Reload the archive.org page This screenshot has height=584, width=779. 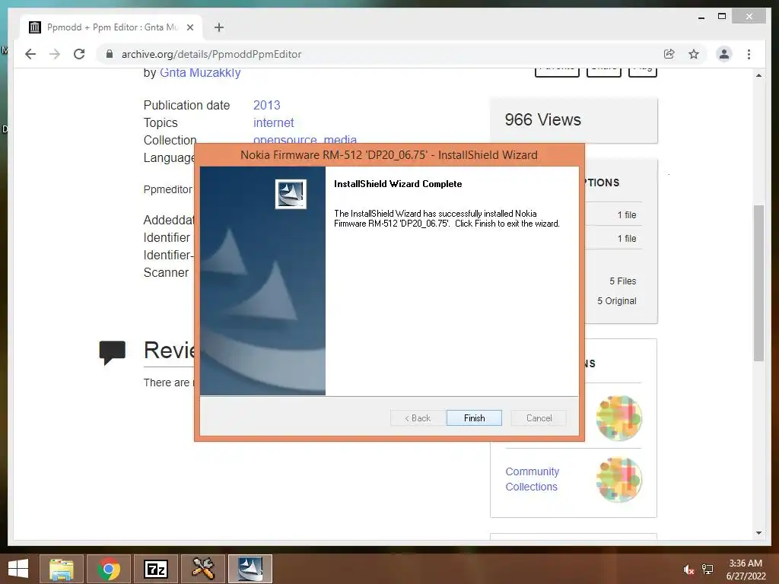click(79, 54)
